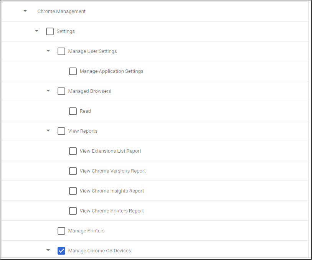Enable View Chrome Versions Report
The image size is (312, 260).
click(73, 171)
